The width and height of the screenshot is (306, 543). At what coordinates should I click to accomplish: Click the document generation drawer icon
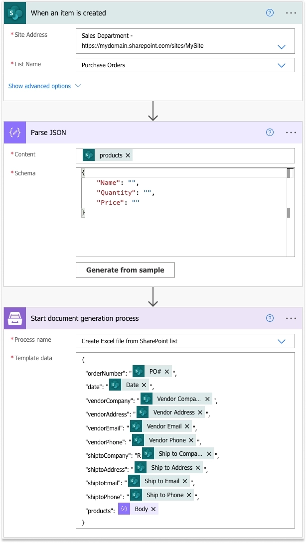[x=15, y=318]
